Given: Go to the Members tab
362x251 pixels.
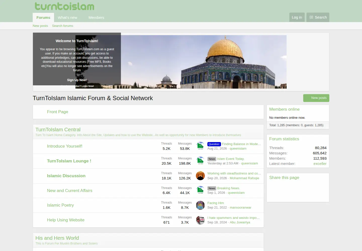Looking at the screenshot, I should click(x=96, y=18).
